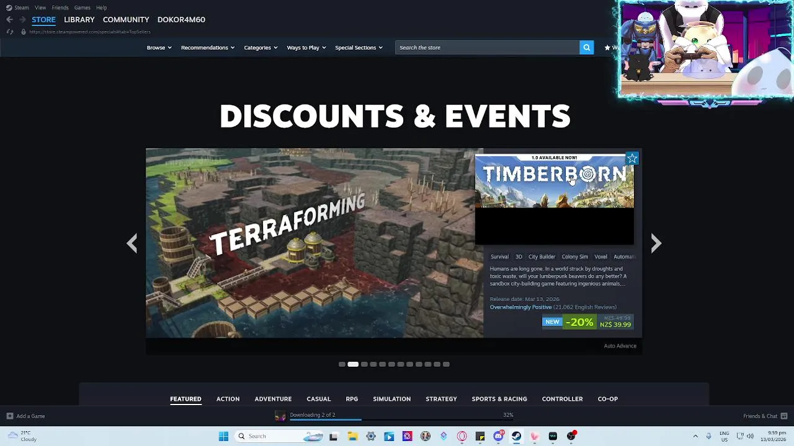Click the lock icon beside the store URL

coord(23,32)
